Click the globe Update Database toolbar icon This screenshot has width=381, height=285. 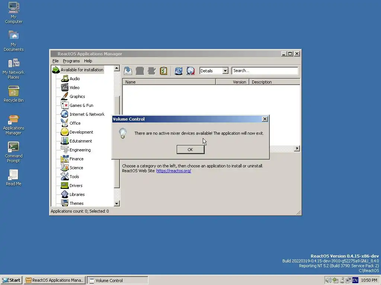(190, 71)
